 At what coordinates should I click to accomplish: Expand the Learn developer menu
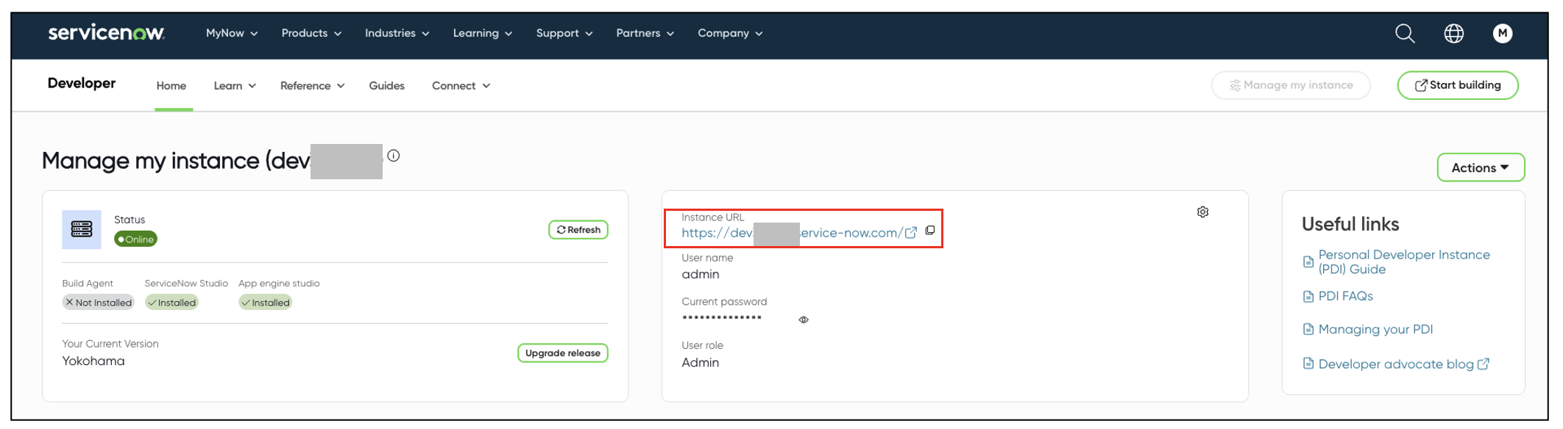point(235,86)
